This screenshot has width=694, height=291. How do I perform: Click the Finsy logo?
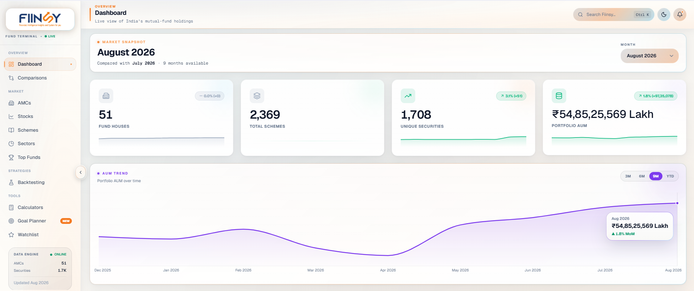pos(40,19)
